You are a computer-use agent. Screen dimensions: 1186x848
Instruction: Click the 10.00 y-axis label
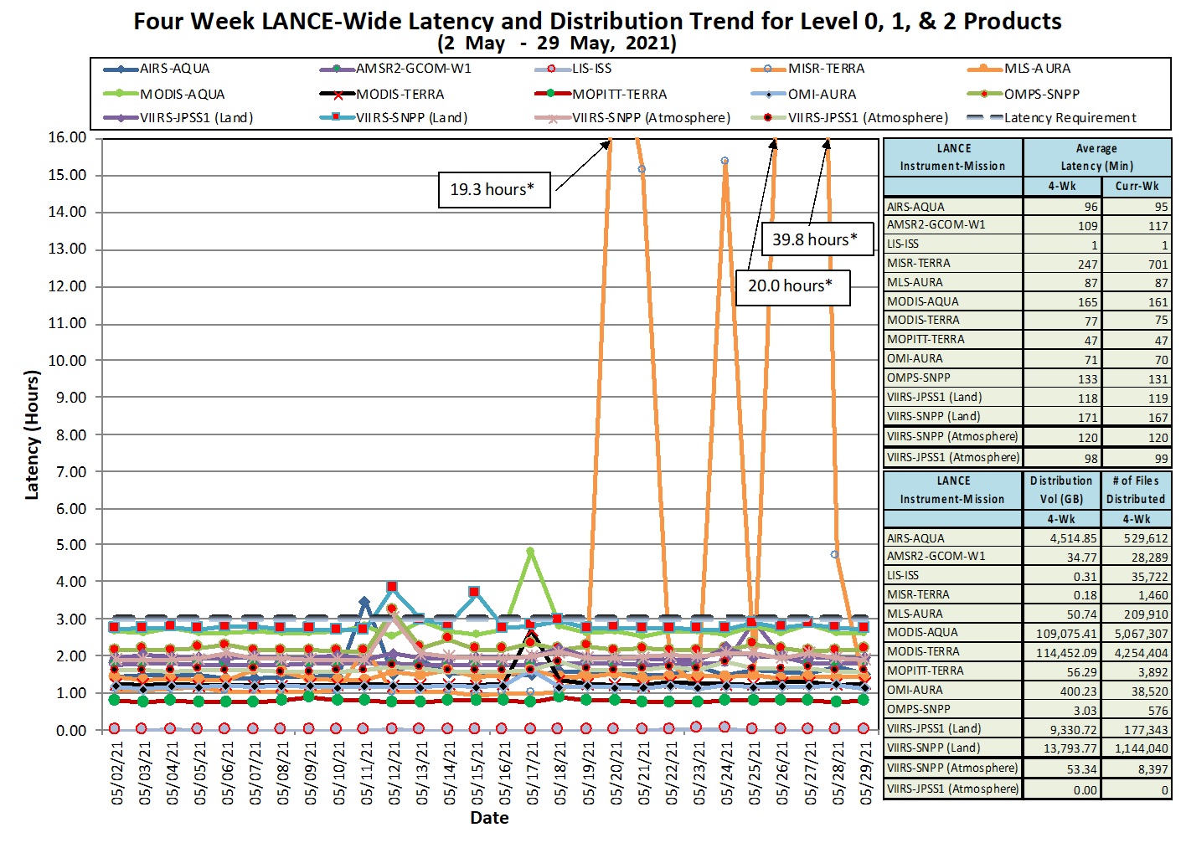[67, 361]
